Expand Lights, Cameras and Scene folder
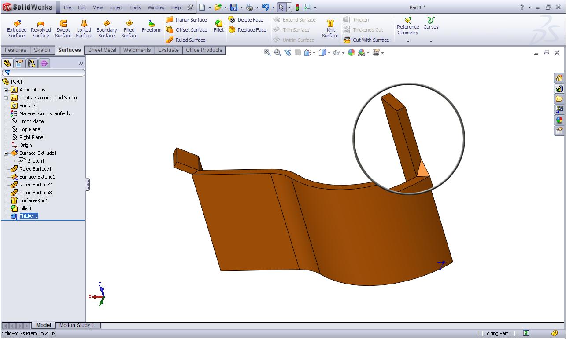This screenshot has height=339, width=566. (x=6, y=98)
